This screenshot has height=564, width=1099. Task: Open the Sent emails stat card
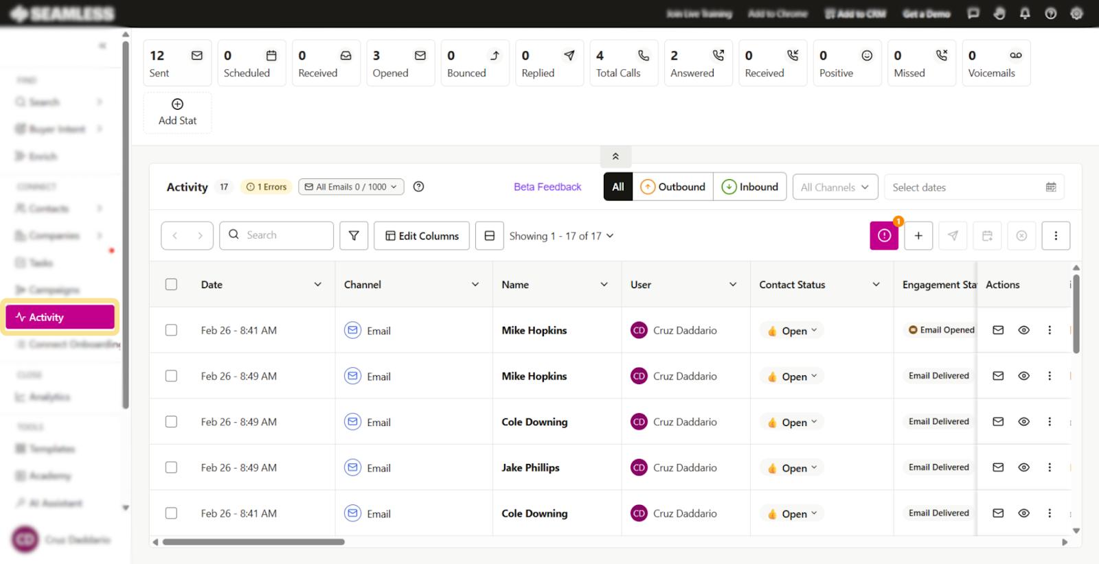coord(177,63)
